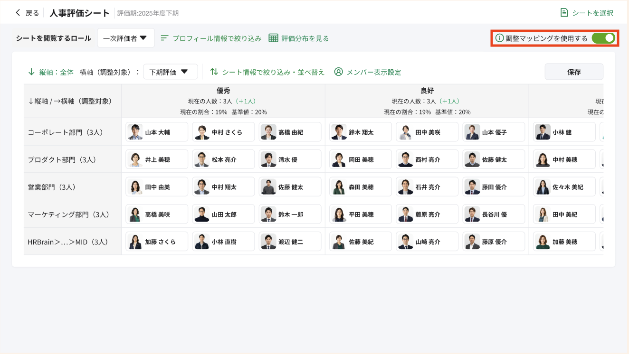629x354 pixels.
Task: Select the 田中 美咲 member card
Action: pos(427,131)
